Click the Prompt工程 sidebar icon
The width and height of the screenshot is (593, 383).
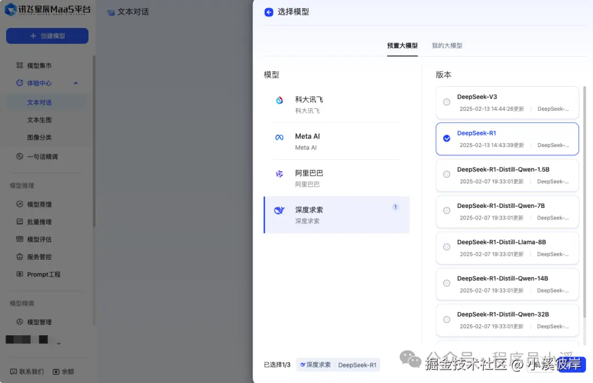20,274
